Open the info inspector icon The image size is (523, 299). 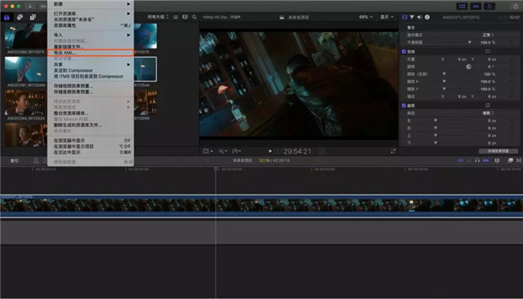point(427,17)
